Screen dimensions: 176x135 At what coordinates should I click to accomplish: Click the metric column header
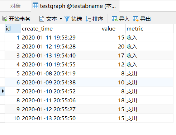pyautogui.click(x=149, y=28)
